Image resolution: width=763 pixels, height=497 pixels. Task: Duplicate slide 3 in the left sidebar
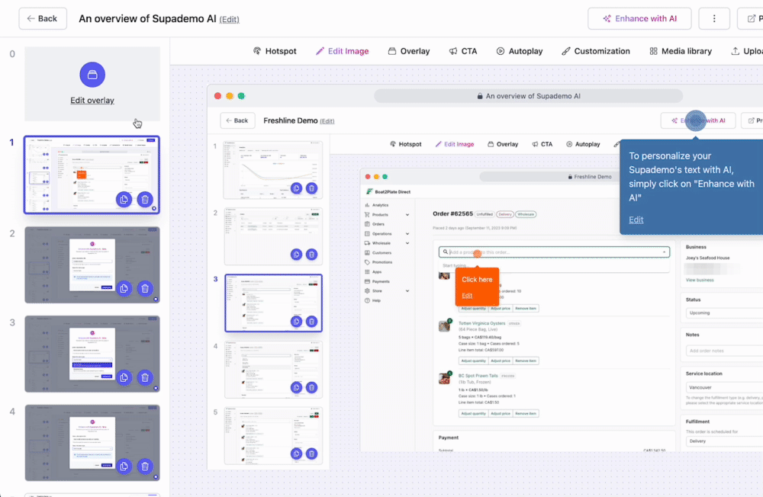(124, 377)
